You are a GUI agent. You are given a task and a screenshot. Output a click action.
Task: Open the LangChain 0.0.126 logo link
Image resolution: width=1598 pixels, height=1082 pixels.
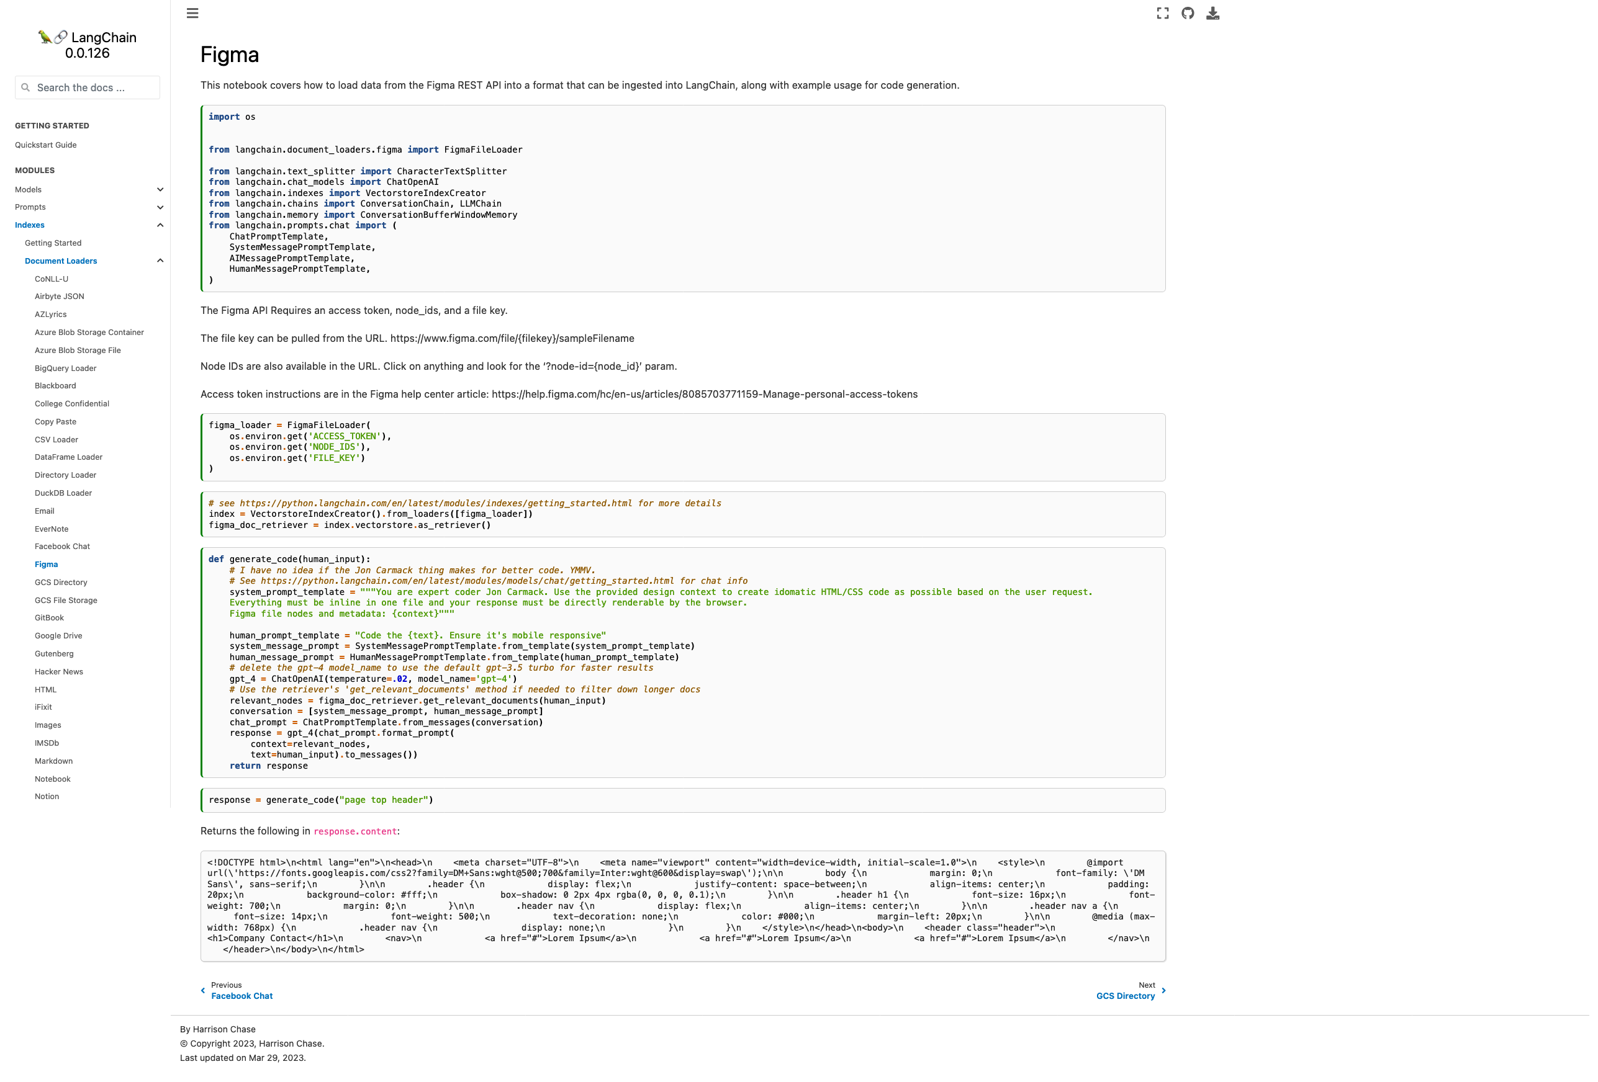(x=88, y=45)
